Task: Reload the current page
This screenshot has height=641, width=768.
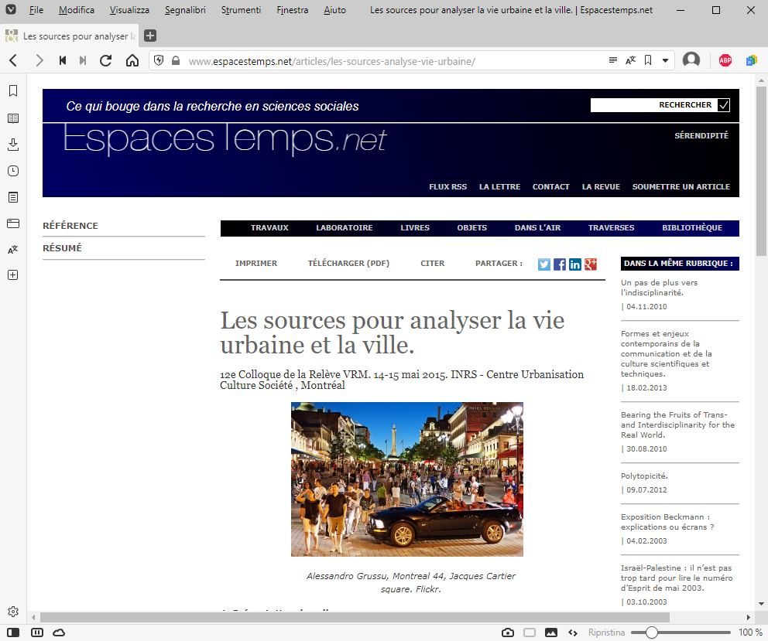Action: click(x=106, y=60)
